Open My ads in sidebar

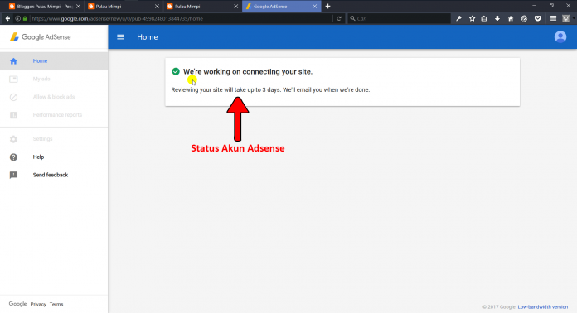[54, 79]
